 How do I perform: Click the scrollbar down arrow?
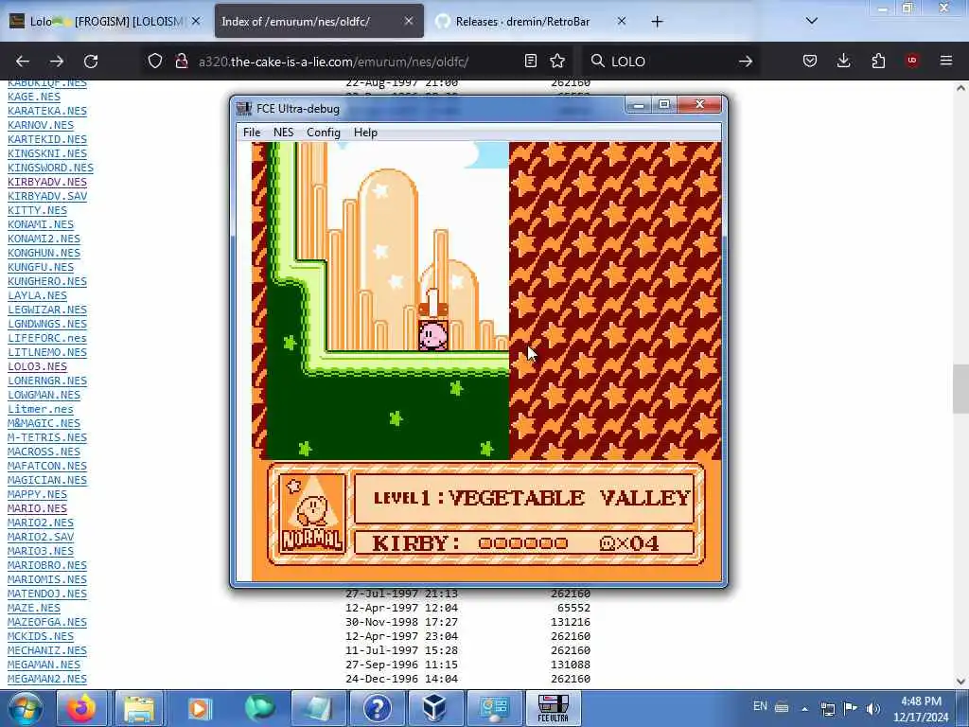click(960, 682)
